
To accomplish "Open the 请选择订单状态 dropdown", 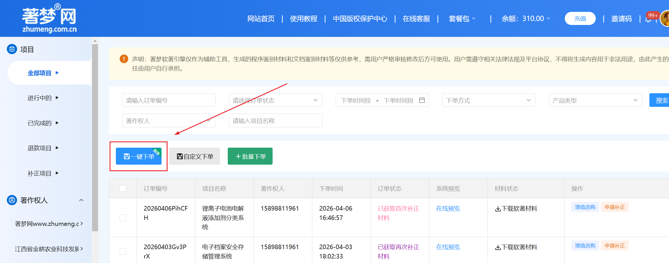I will pos(275,100).
